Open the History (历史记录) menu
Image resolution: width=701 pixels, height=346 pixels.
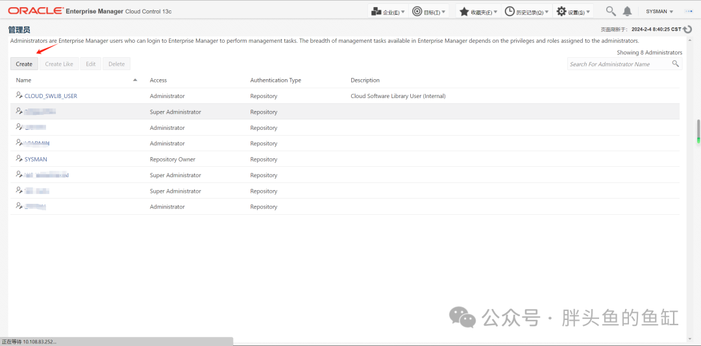click(x=526, y=12)
